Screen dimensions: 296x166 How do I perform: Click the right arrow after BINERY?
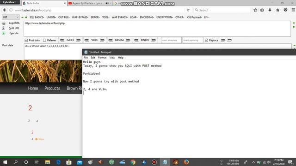tap(154, 40)
